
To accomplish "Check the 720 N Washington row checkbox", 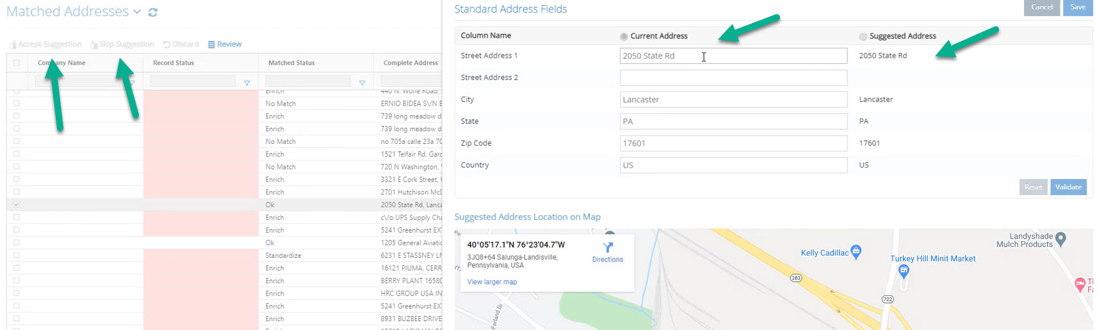I will 17,166.
